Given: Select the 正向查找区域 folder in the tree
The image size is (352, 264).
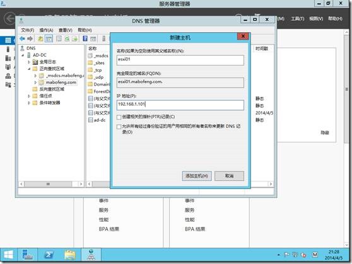Looking at the screenshot, I should [52, 69].
